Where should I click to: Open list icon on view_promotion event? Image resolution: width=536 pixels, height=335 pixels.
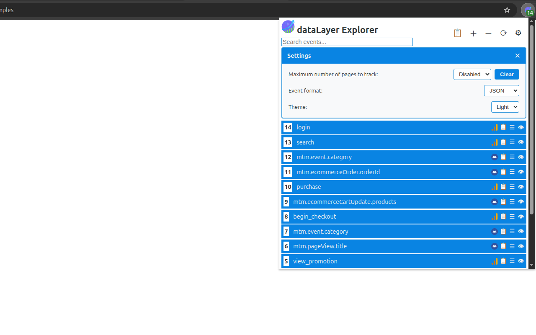[512, 261]
